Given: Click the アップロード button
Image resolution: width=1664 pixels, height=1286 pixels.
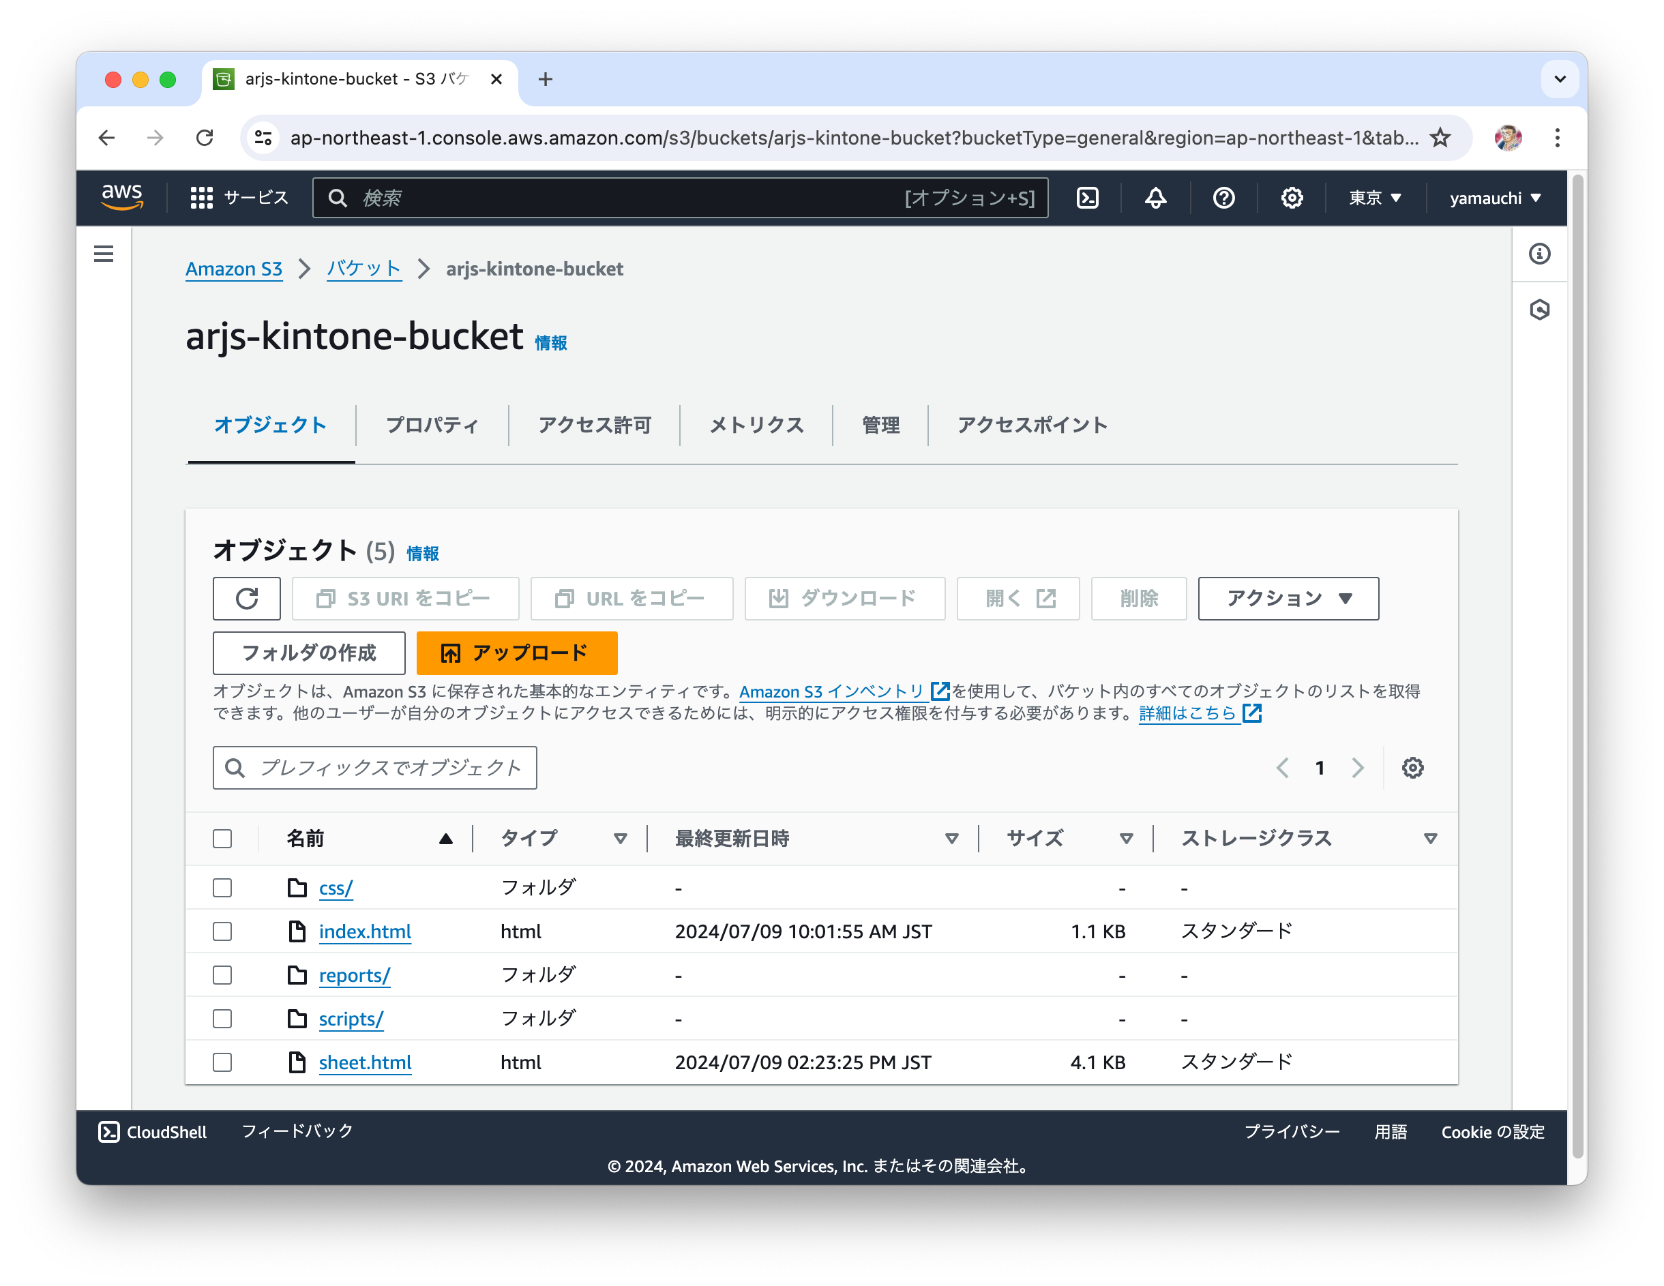Looking at the screenshot, I should click(x=516, y=653).
